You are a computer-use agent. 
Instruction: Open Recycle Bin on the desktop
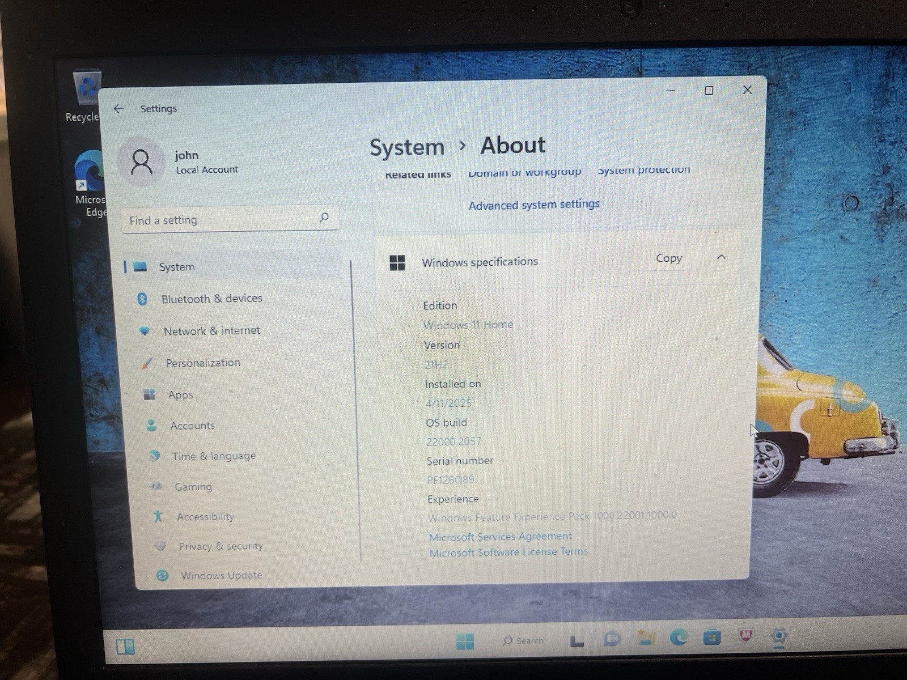[86, 96]
